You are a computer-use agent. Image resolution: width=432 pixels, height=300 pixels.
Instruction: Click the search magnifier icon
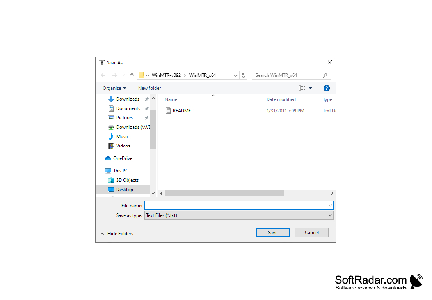[325, 75]
